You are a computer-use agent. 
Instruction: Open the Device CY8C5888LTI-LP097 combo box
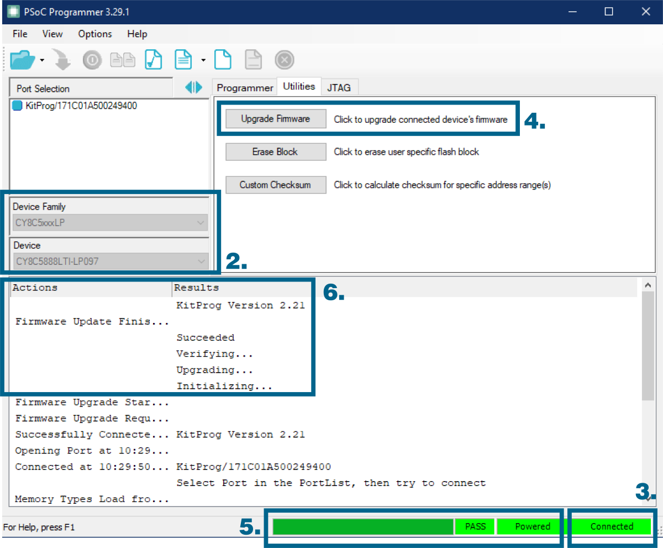(110, 262)
